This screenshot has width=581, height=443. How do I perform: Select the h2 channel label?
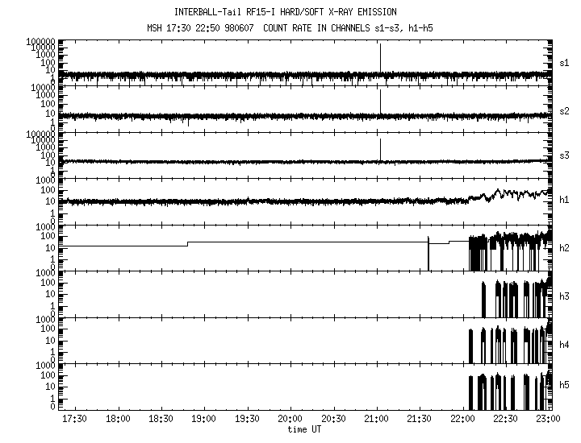[x=565, y=247]
